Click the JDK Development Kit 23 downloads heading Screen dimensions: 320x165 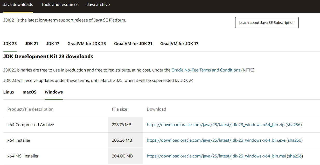click(x=48, y=56)
